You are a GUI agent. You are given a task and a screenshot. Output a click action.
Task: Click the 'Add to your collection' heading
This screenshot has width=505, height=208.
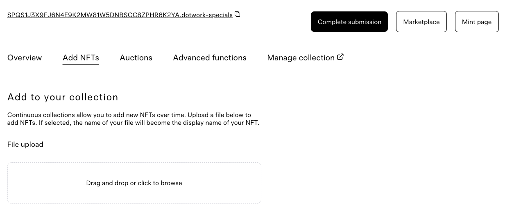(63, 97)
